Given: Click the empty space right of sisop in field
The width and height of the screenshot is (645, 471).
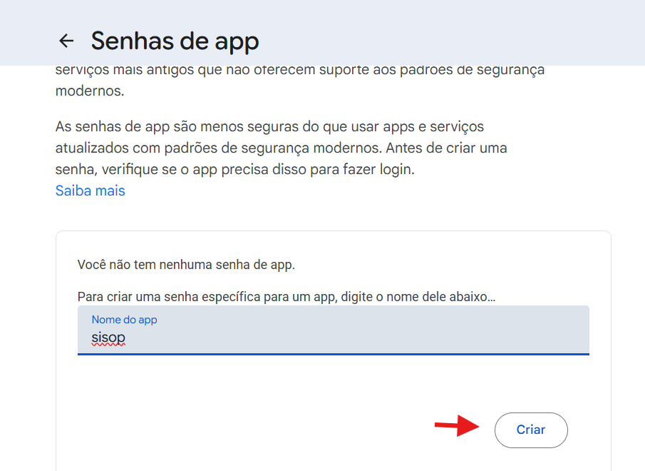Looking at the screenshot, I should [356, 337].
